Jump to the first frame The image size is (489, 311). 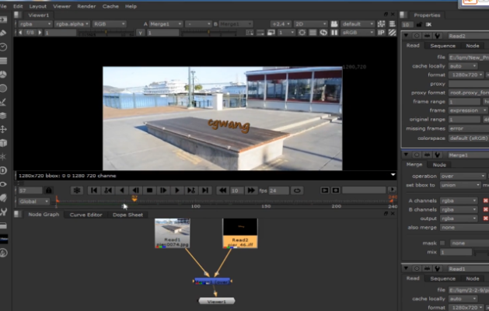[x=95, y=190]
